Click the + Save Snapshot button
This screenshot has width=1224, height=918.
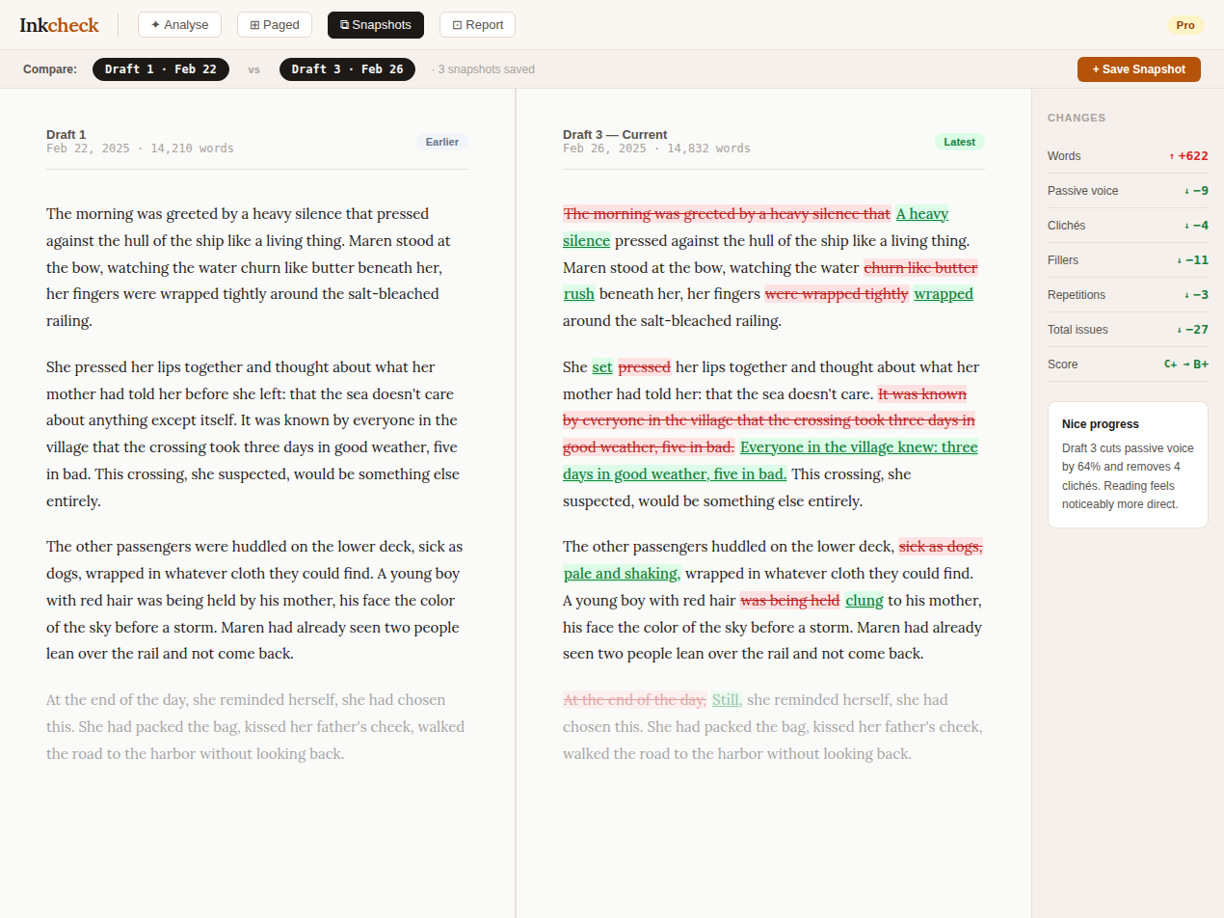[x=1139, y=68]
